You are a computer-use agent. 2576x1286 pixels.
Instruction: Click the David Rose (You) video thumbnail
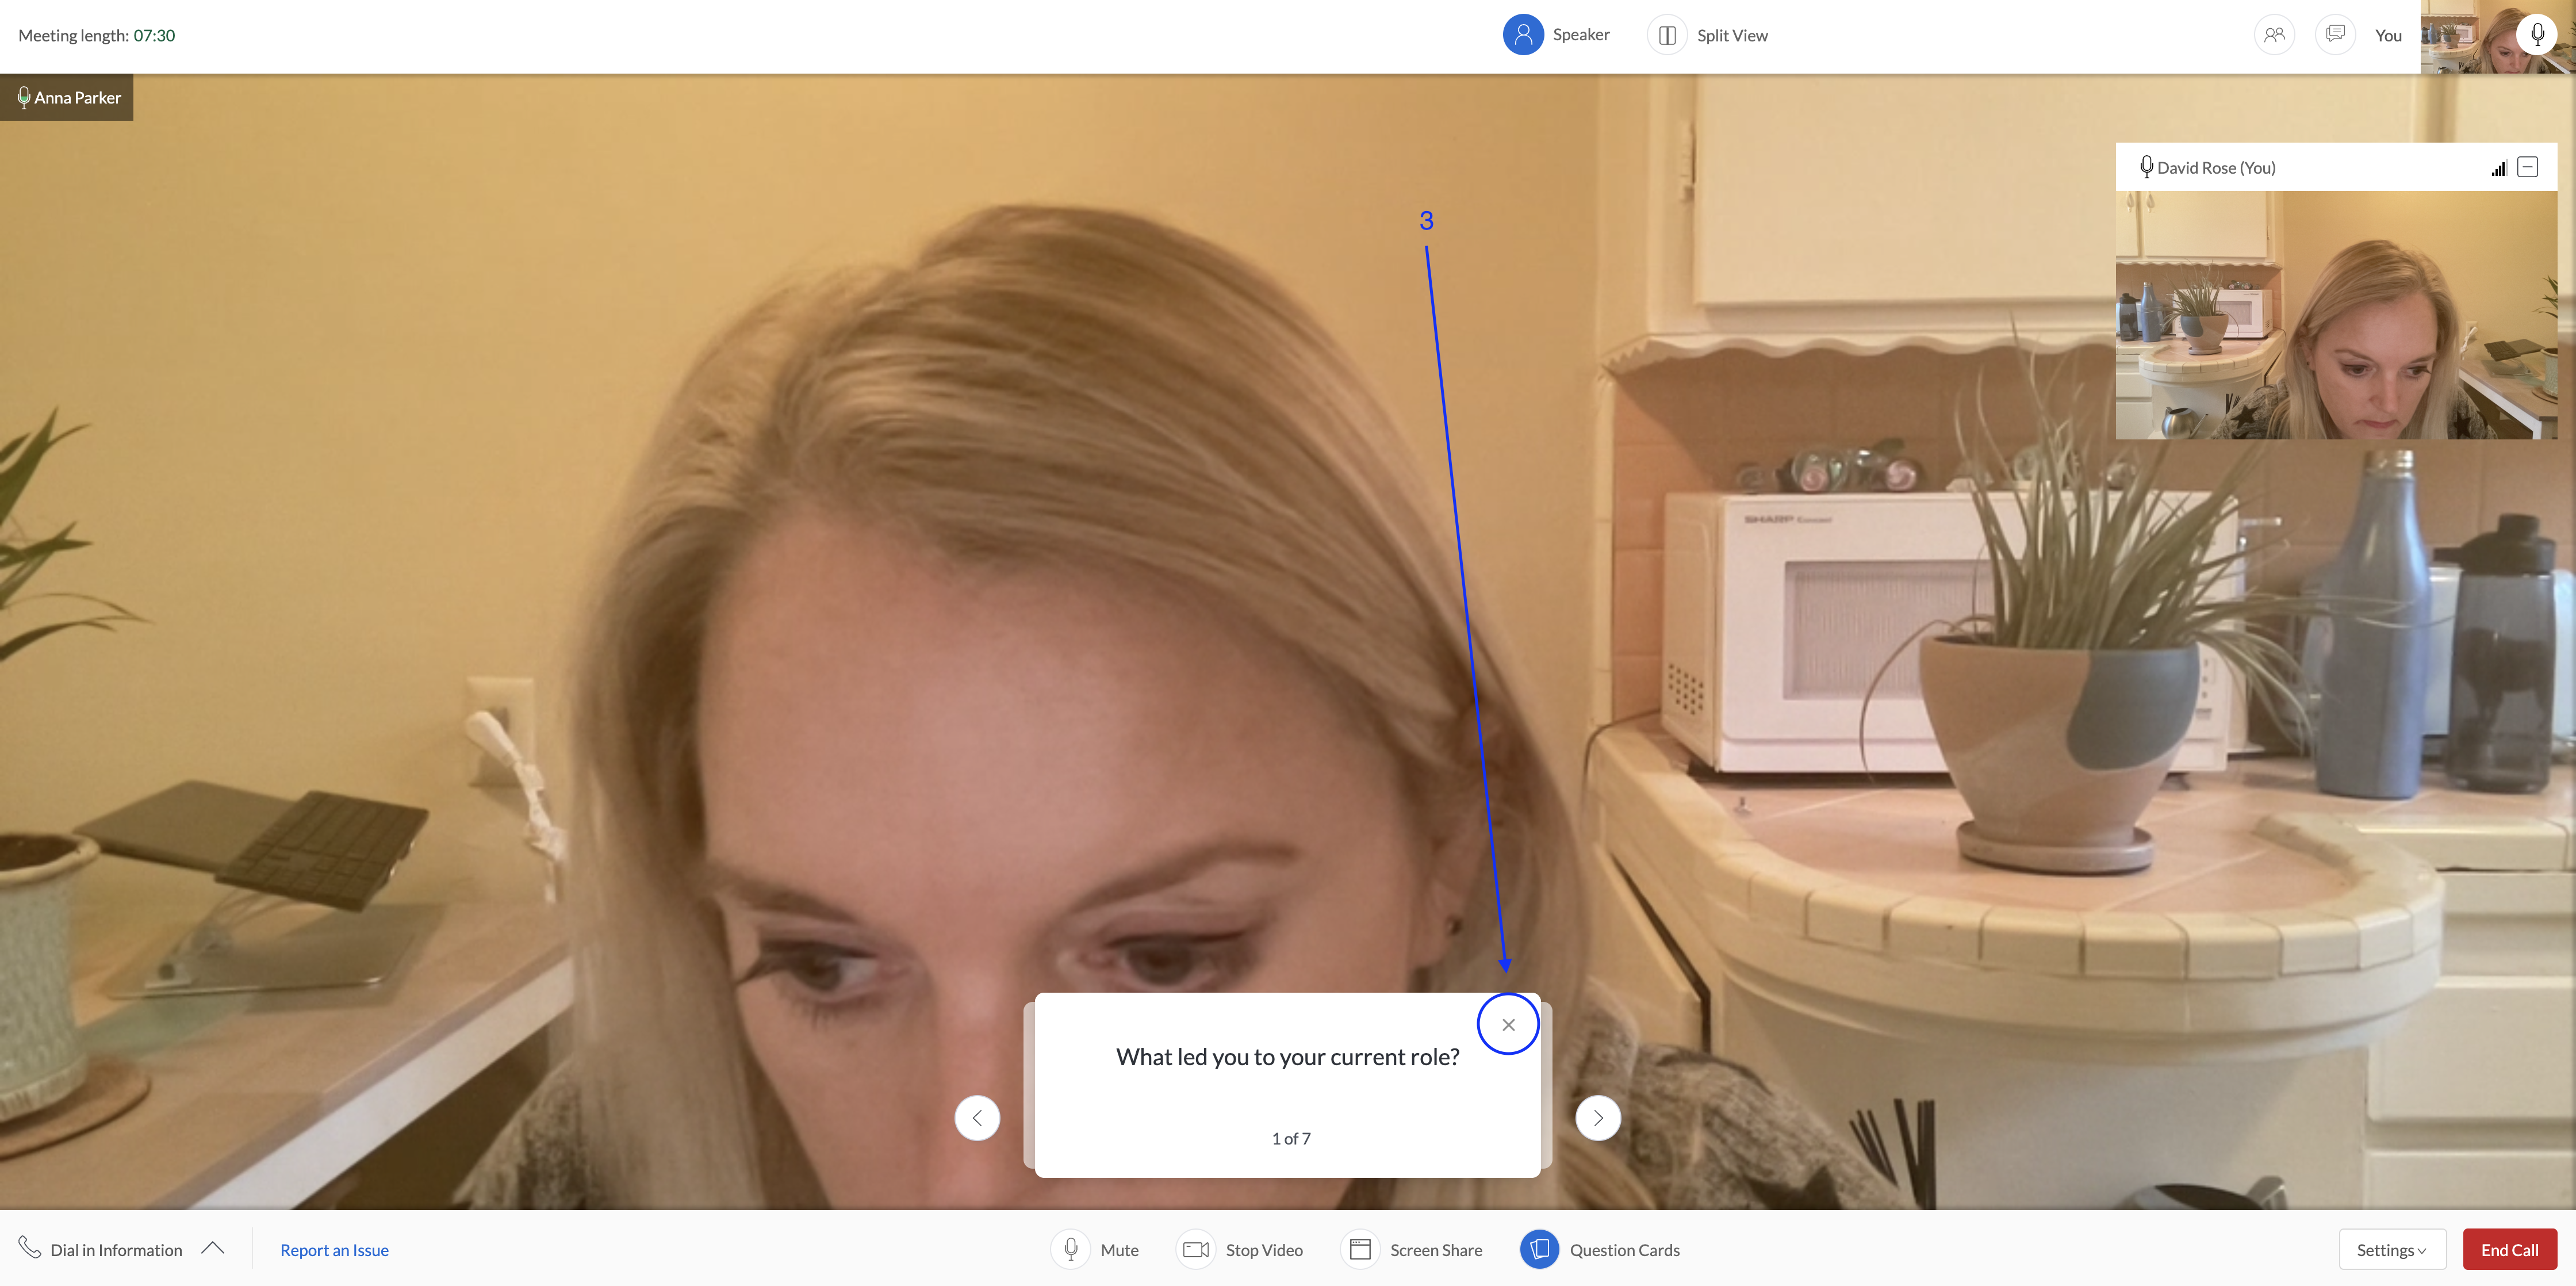[2336, 315]
